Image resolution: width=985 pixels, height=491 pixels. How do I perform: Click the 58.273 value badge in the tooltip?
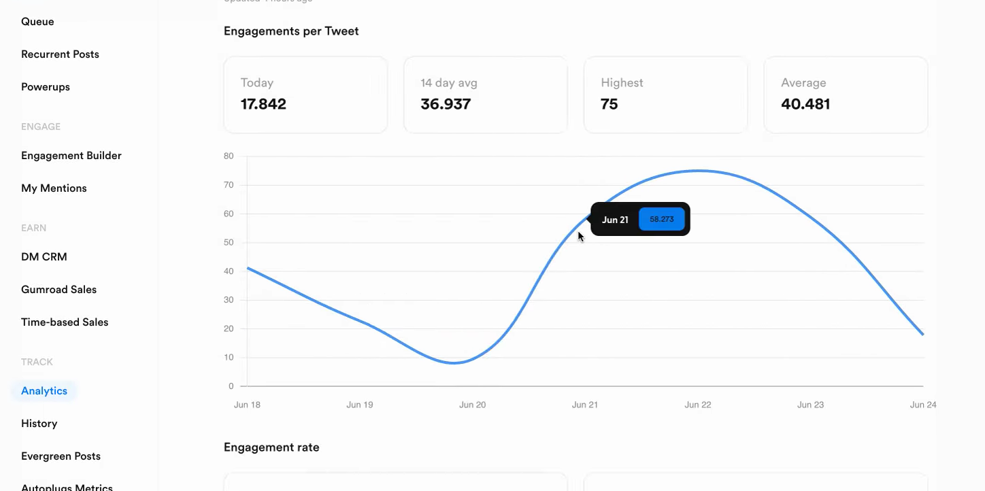(661, 219)
